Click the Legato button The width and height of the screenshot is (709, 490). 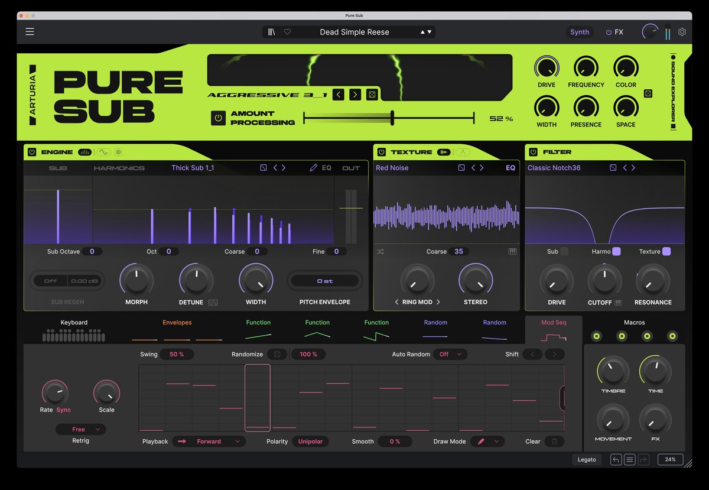(587, 459)
